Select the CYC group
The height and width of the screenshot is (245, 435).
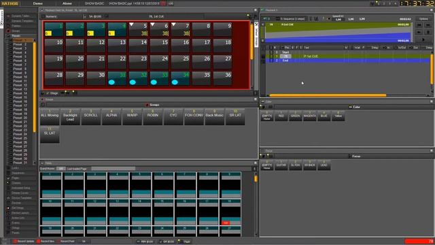173,116
